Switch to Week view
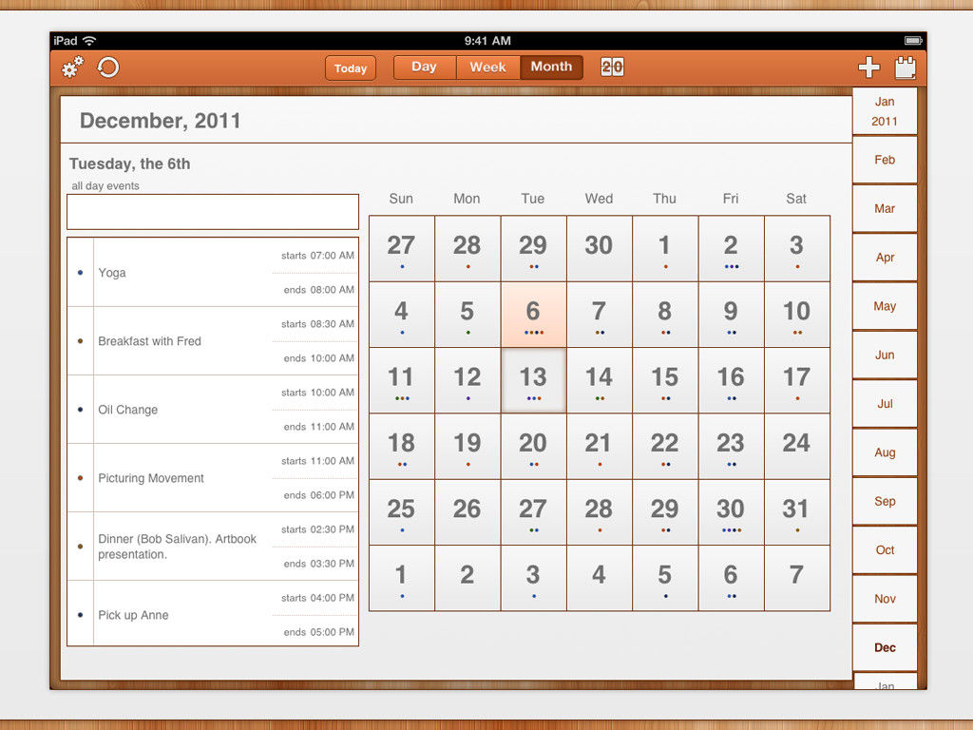 [x=487, y=67]
